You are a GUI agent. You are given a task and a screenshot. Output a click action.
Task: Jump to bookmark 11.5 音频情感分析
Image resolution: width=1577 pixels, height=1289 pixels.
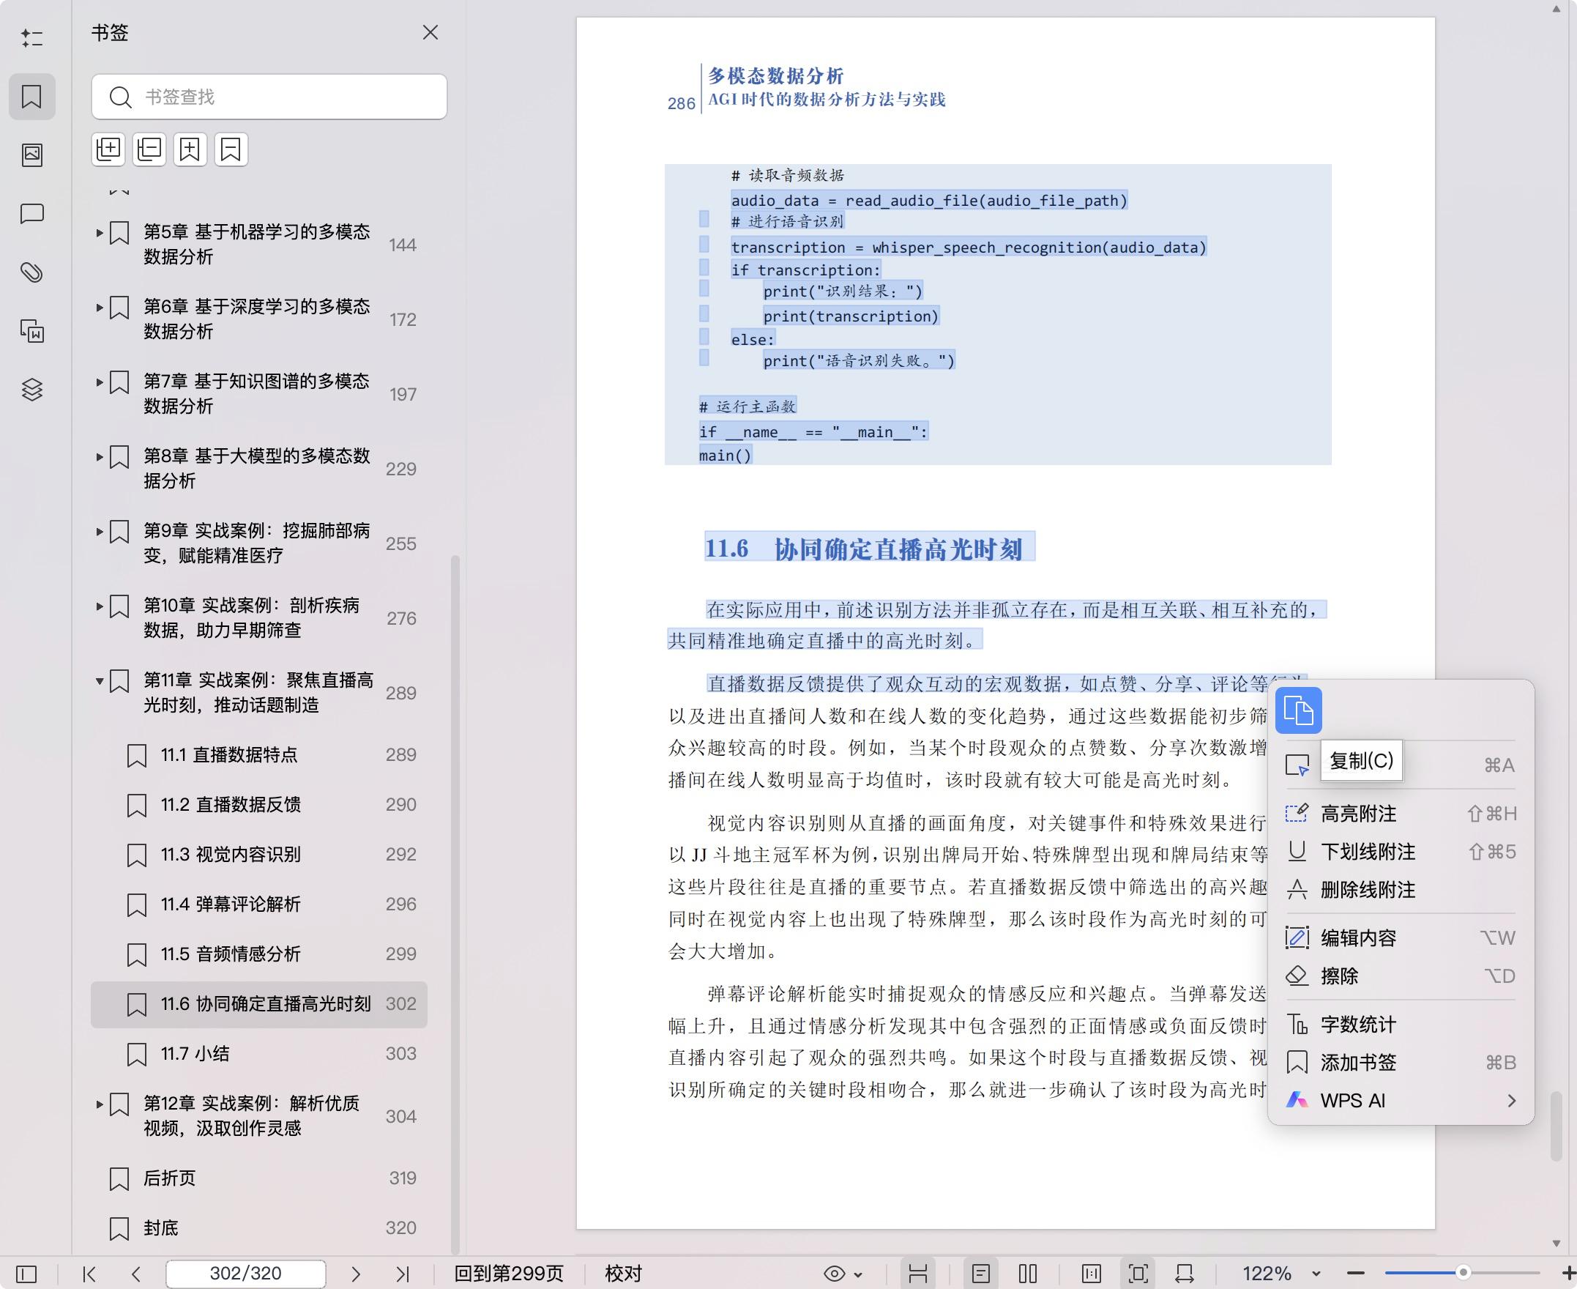(259, 954)
